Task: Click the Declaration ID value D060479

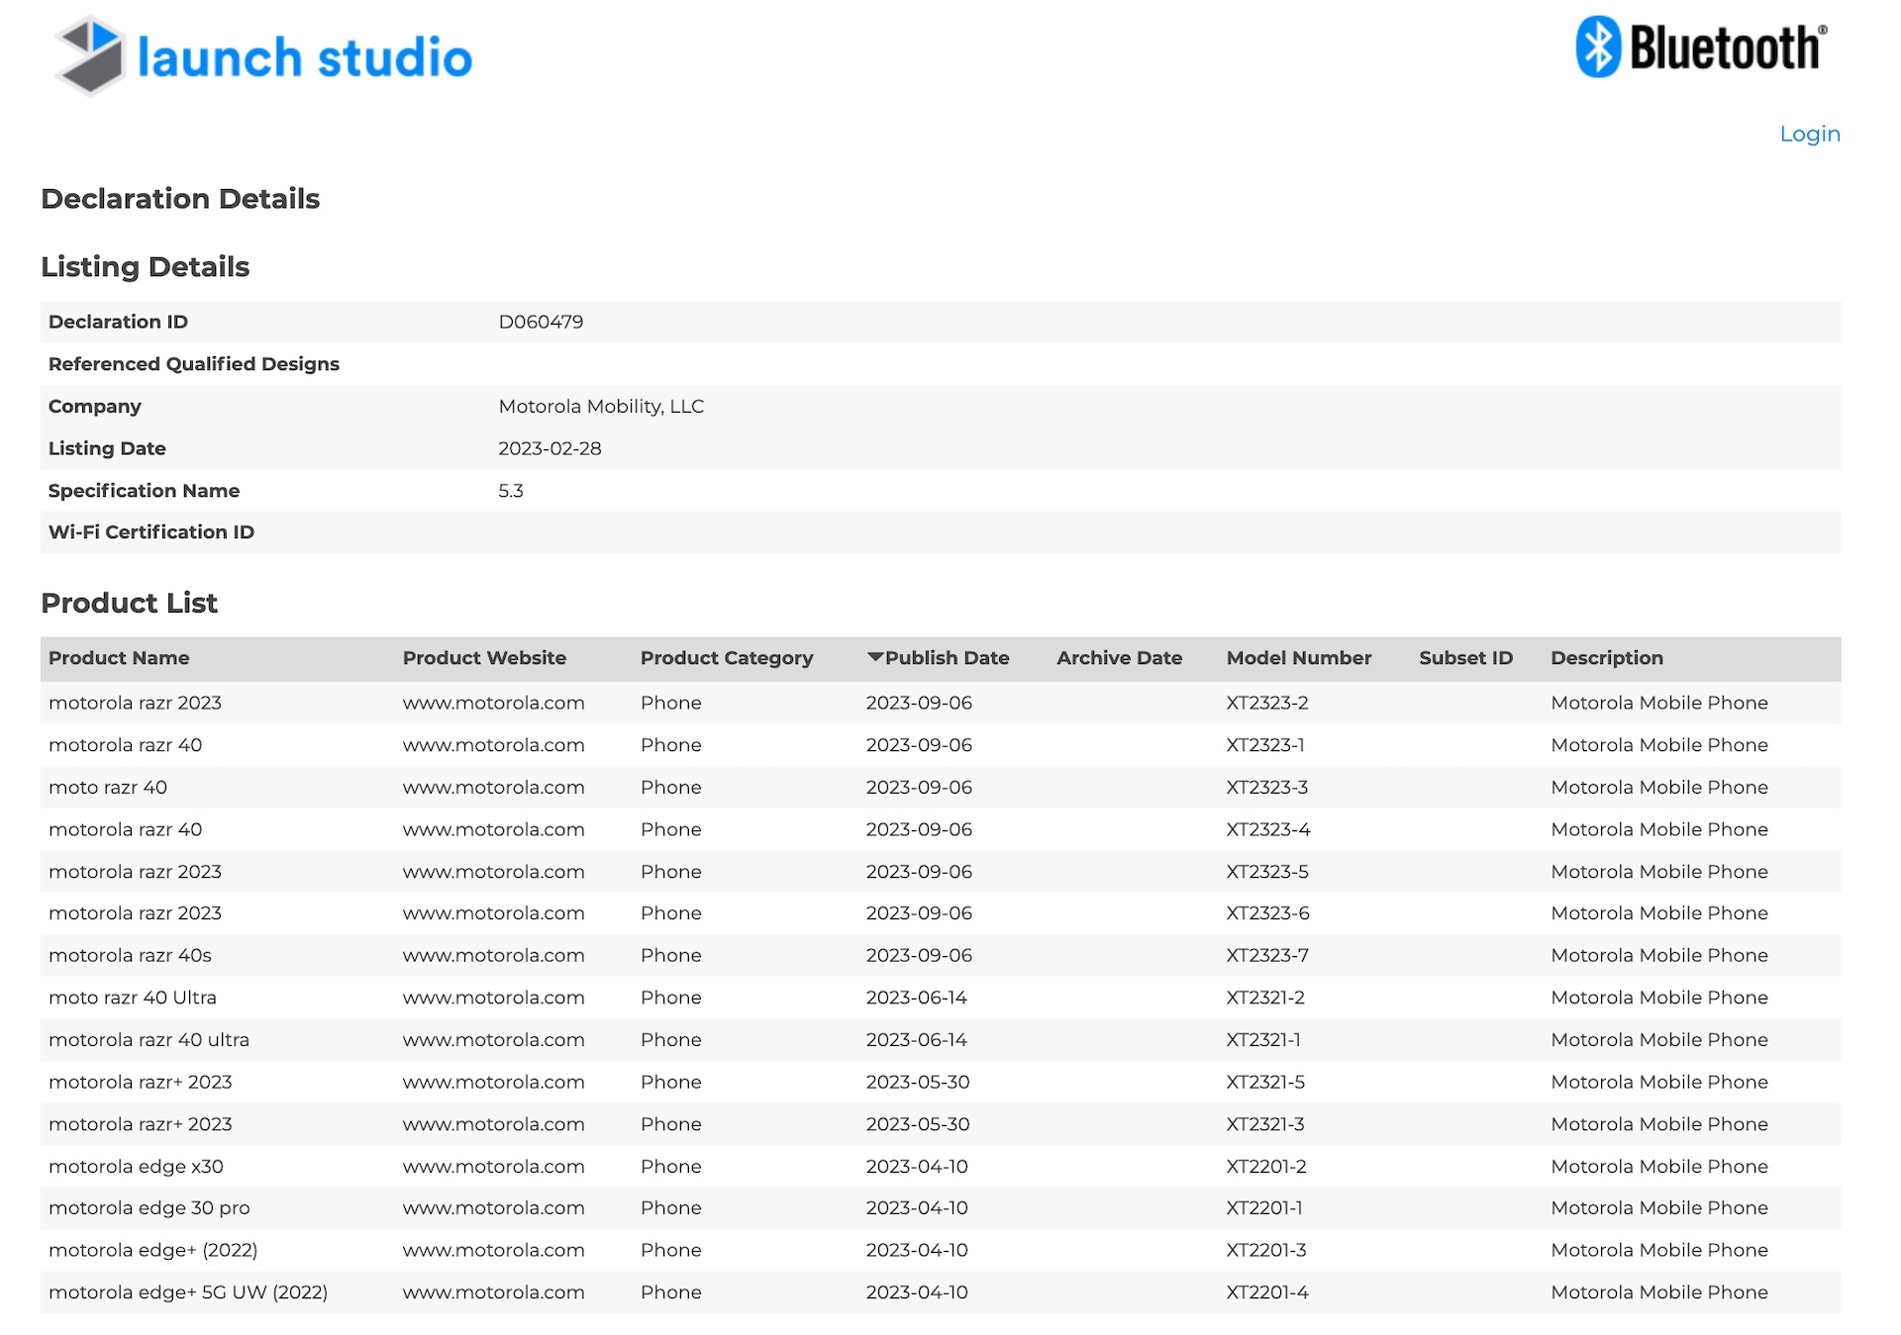Action: point(541,322)
